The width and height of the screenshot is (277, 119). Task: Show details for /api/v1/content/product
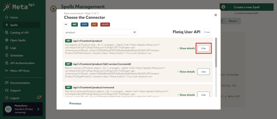click(x=186, y=48)
